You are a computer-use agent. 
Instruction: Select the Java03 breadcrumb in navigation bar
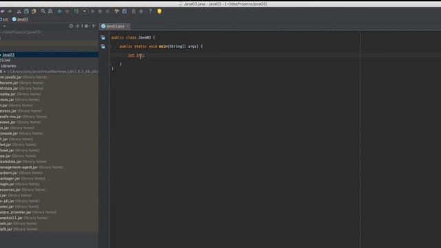[x=20, y=19]
